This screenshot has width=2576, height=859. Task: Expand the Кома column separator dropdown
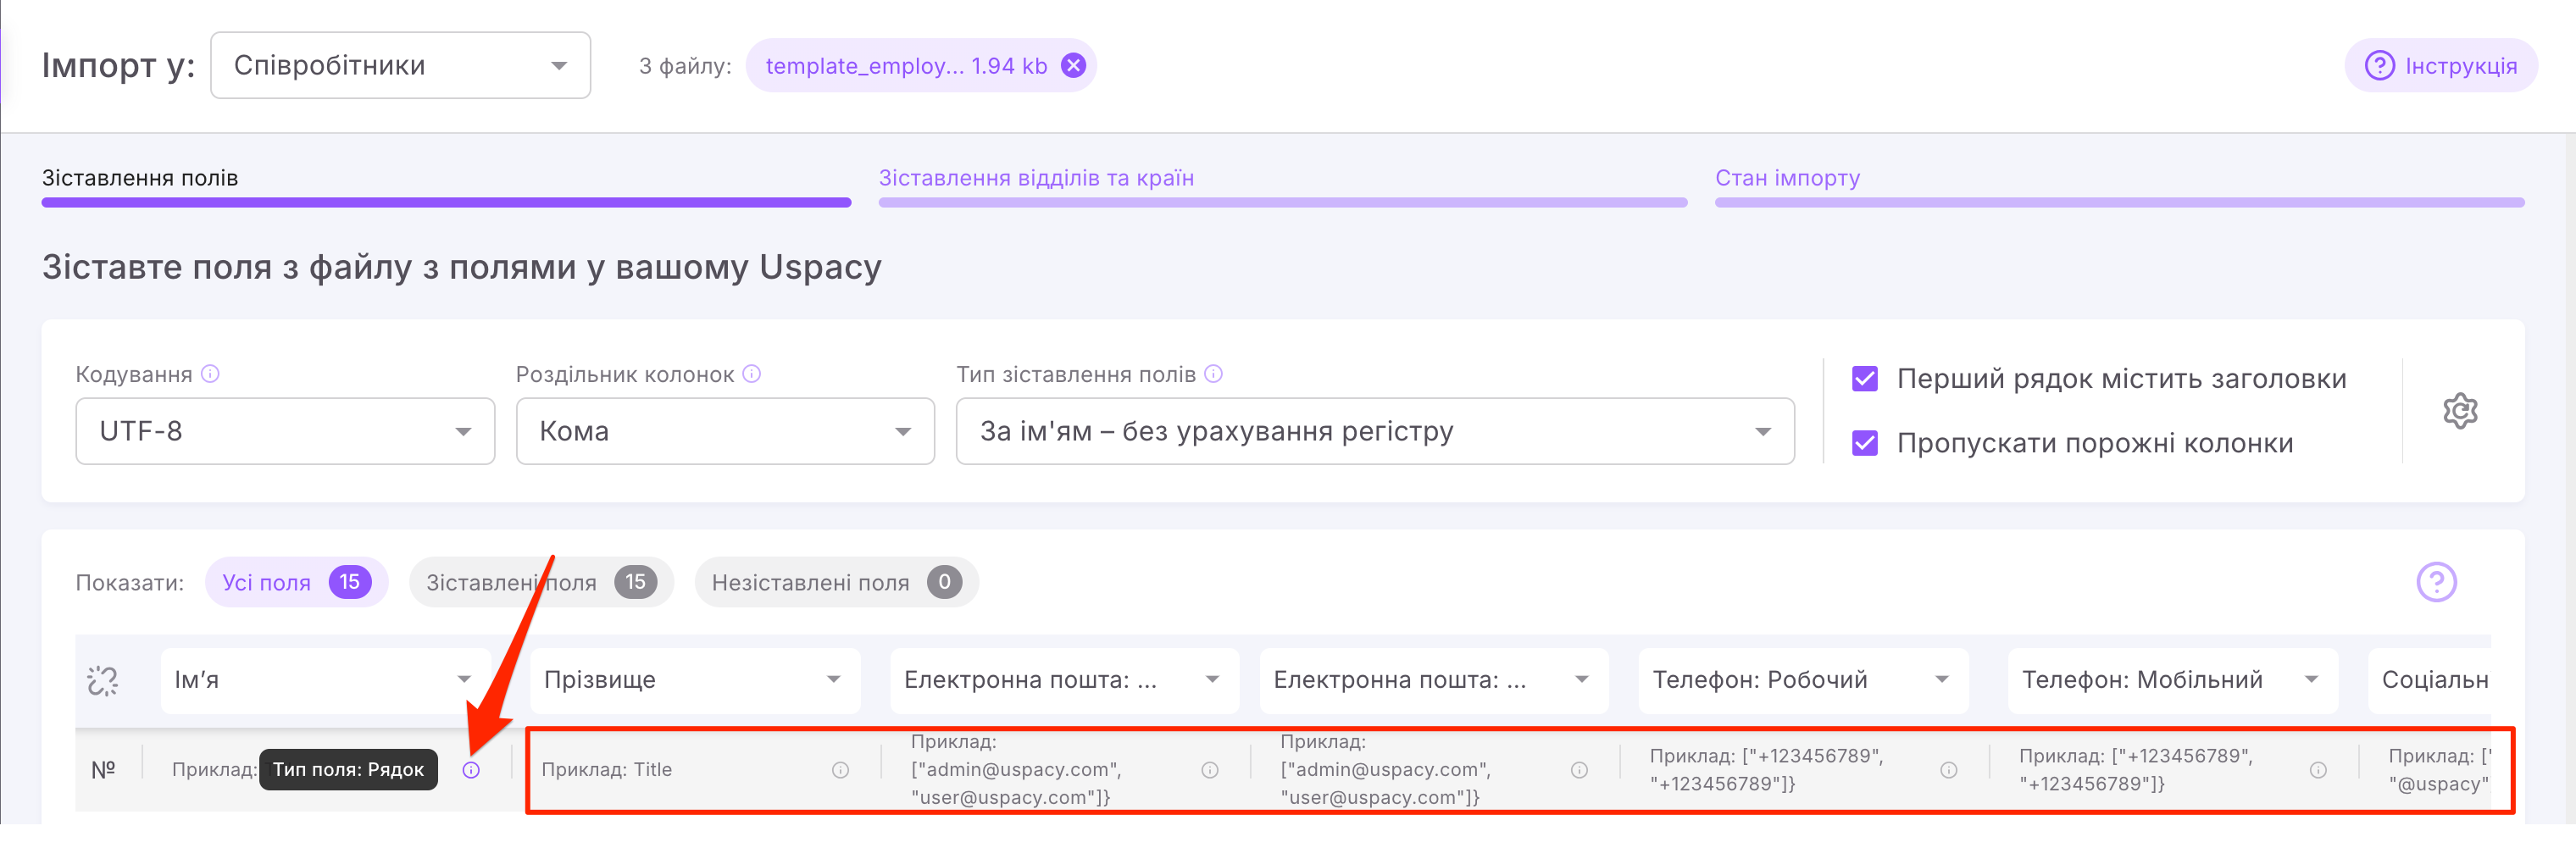[x=725, y=432]
